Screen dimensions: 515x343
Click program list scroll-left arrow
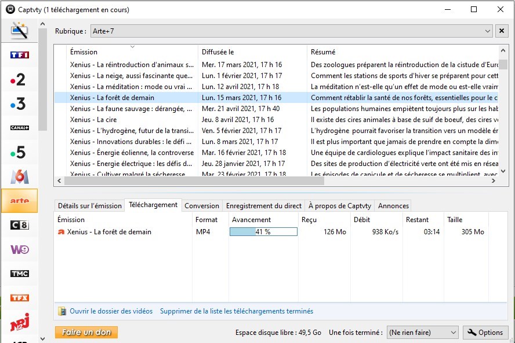point(59,181)
